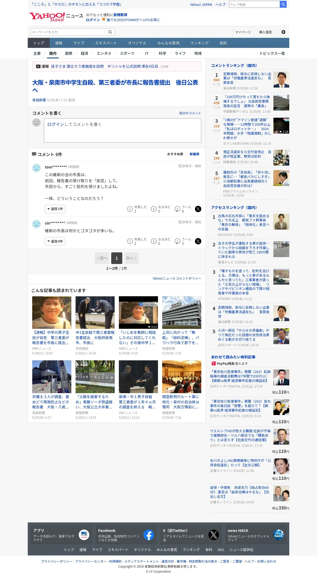
Task: Open the paid article ウエルシアHDが抱える難題
Action: pyautogui.click(x=240, y=435)
